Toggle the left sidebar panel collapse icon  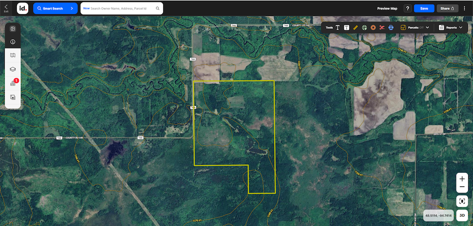coord(13,28)
